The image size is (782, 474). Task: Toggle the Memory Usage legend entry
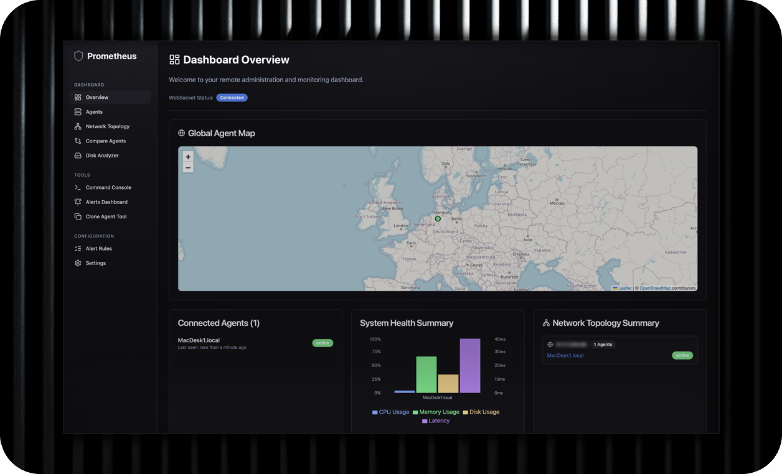(x=436, y=412)
